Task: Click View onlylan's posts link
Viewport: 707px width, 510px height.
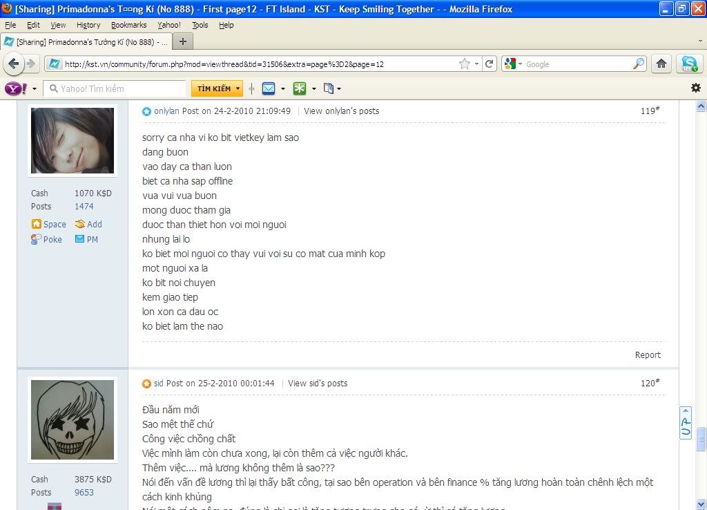Action: click(x=341, y=111)
